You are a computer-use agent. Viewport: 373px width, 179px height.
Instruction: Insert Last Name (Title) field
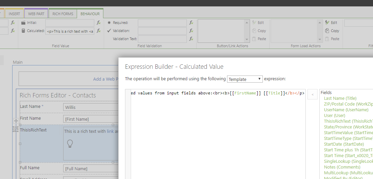340,98
